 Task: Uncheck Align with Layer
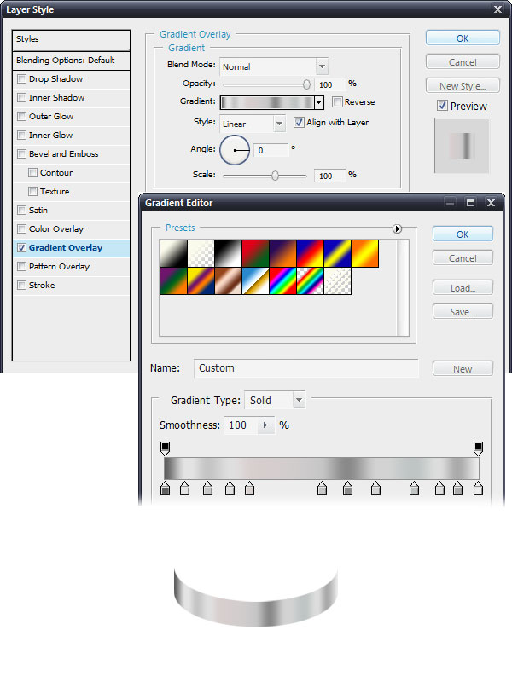coord(299,122)
